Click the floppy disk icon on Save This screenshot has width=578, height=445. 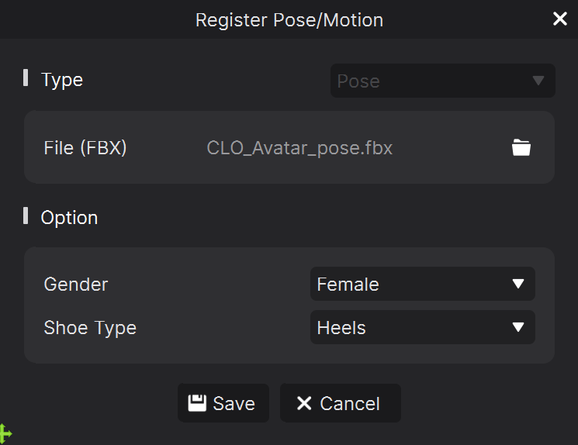[x=197, y=403]
